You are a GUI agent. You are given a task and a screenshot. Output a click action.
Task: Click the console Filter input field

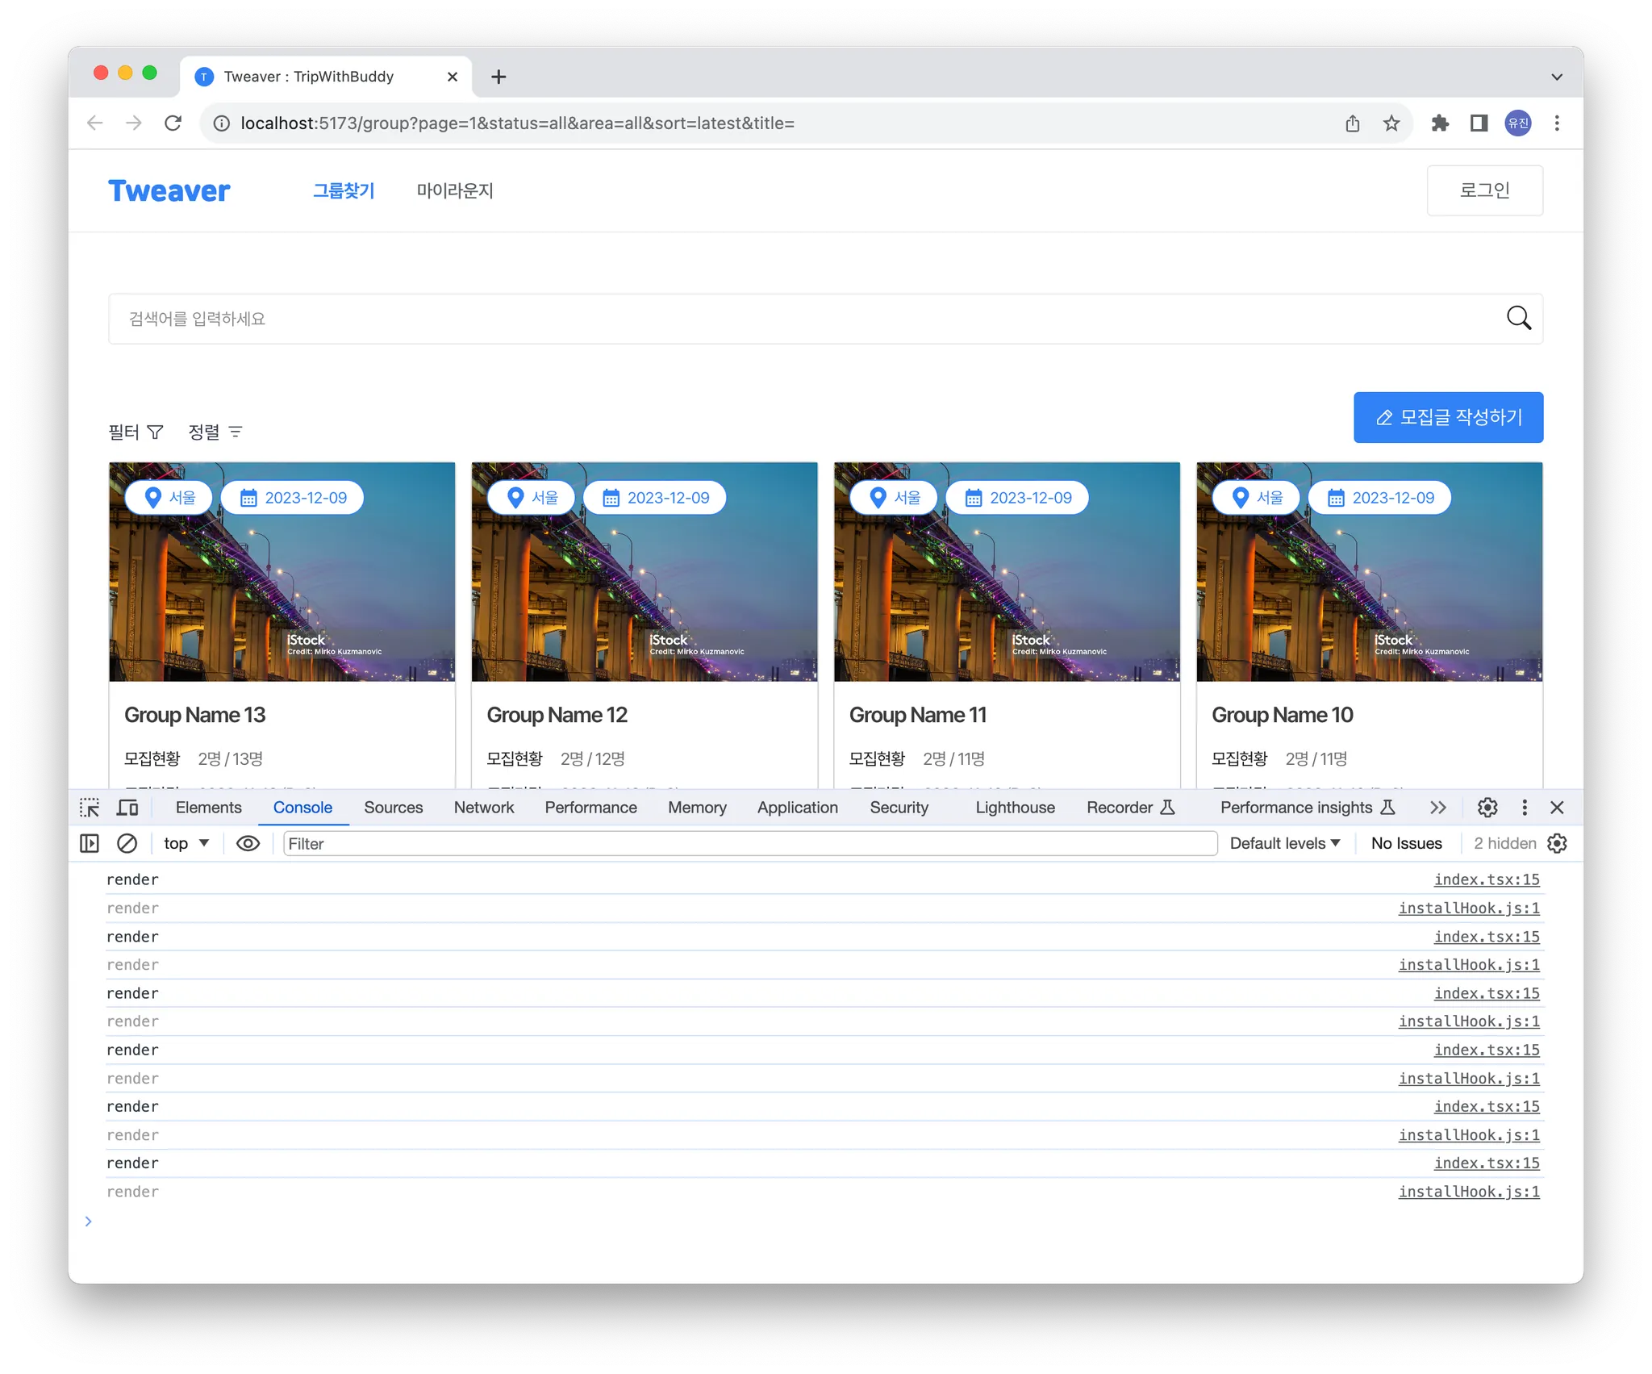tap(750, 843)
